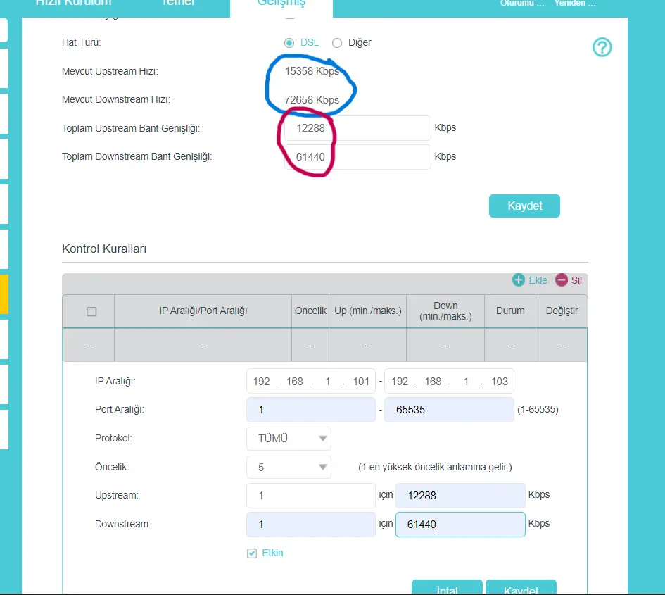
Task: Focus Downstream minimum field
Action: 311,525
